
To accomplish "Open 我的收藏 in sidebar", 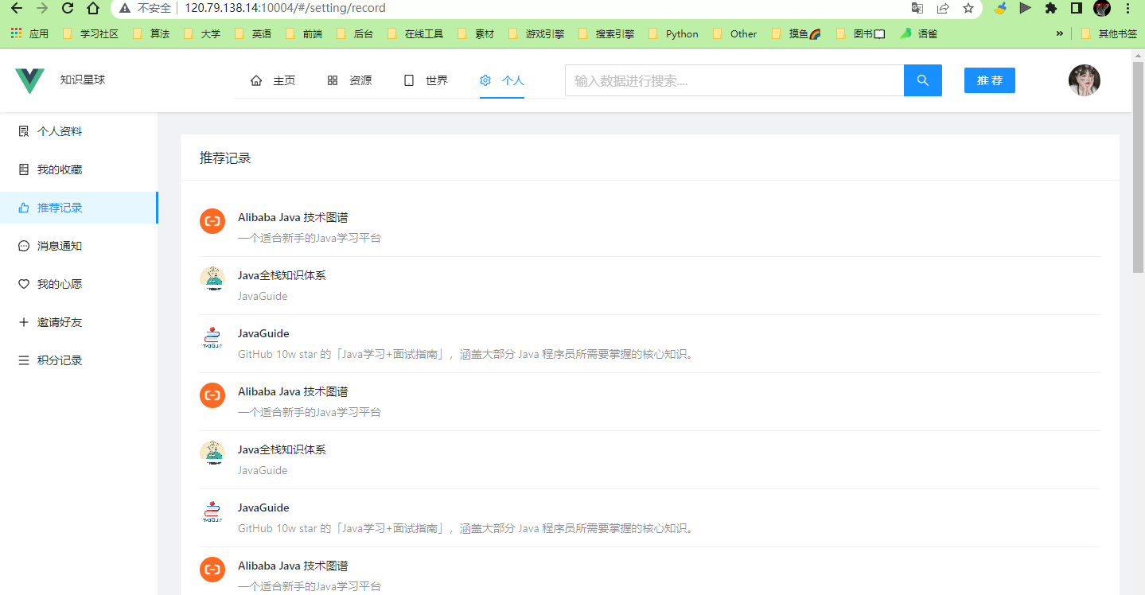I will [x=79, y=169].
